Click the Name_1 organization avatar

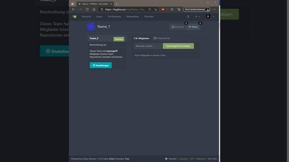point(91,27)
